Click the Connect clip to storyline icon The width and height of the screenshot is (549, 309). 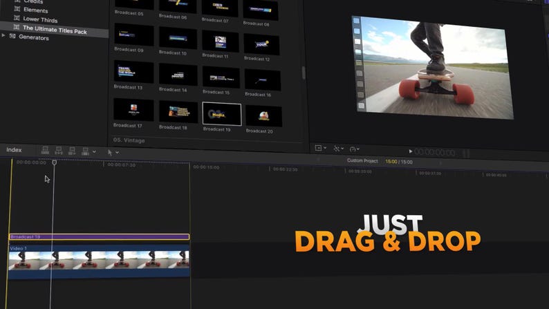[x=45, y=150]
